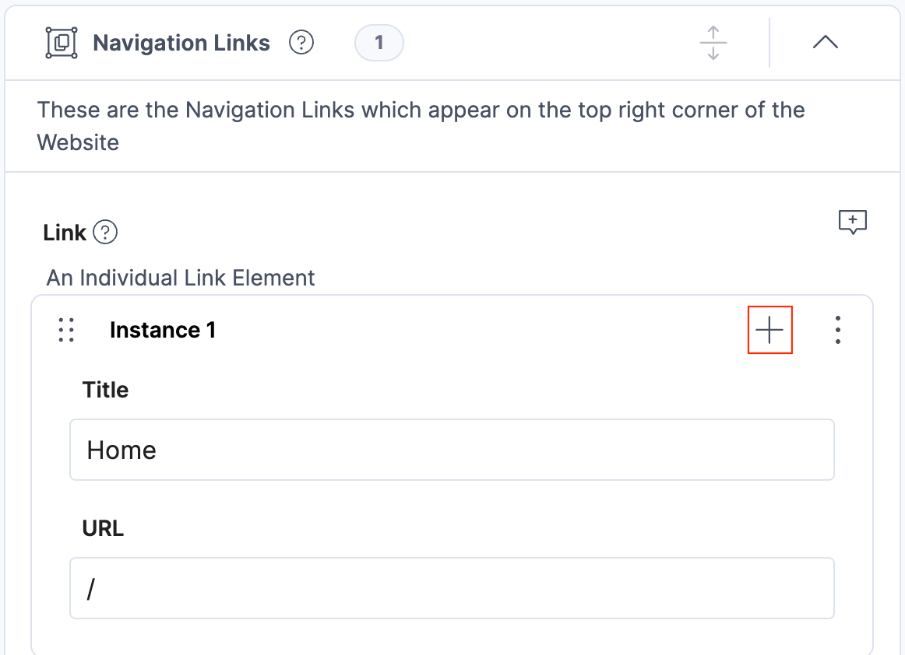Click the 'An Individual Link Element' description
905x655 pixels.
(x=181, y=278)
